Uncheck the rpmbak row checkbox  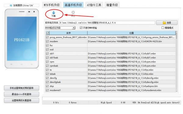(x=47, y=66)
